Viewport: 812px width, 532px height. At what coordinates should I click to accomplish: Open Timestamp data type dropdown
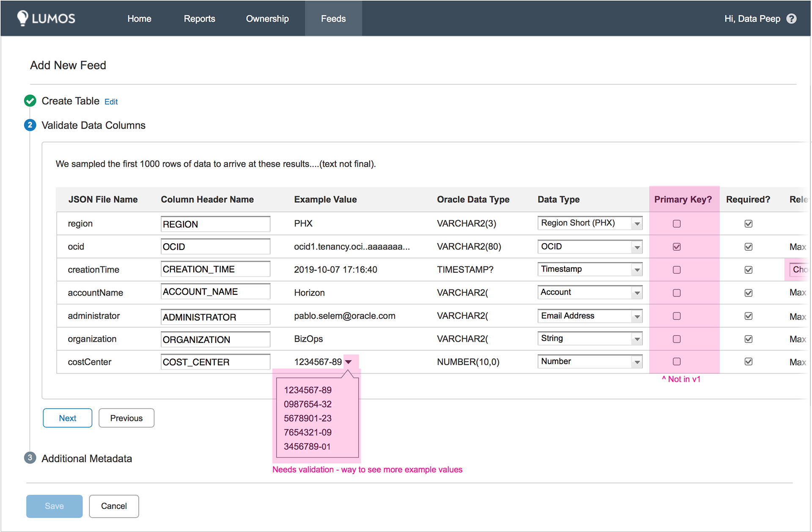(x=590, y=269)
